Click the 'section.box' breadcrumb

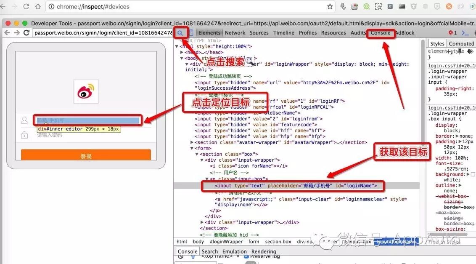point(278,242)
